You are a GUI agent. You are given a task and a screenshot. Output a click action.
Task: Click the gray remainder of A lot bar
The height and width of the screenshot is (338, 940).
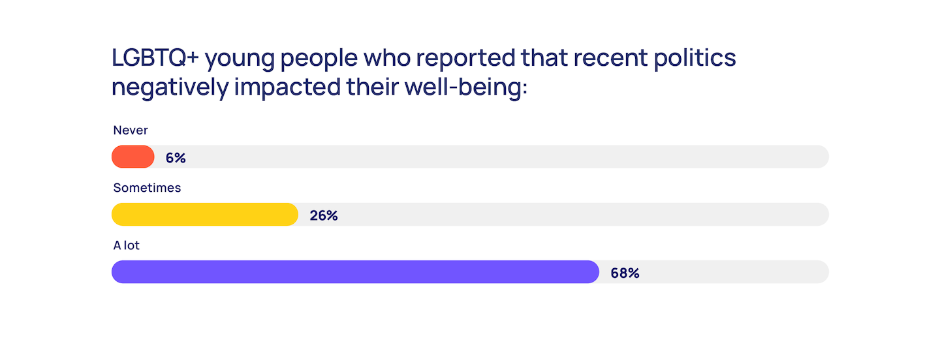pyautogui.click(x=714, y=272)
